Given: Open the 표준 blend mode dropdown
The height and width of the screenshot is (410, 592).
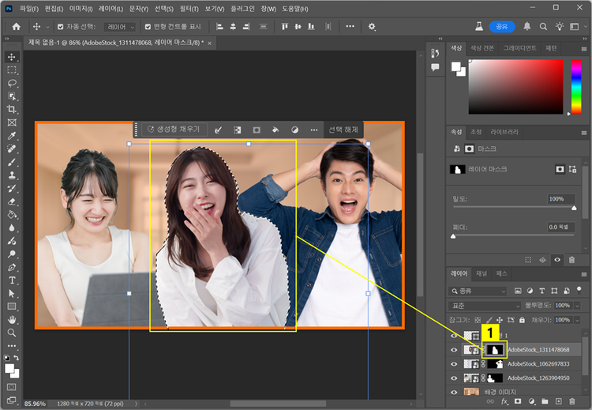Looking at the screenshot, I should (x=485, y=305).
